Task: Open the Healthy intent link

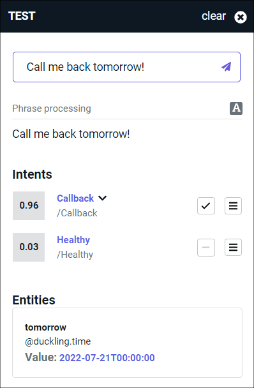Action: (73, 240)
